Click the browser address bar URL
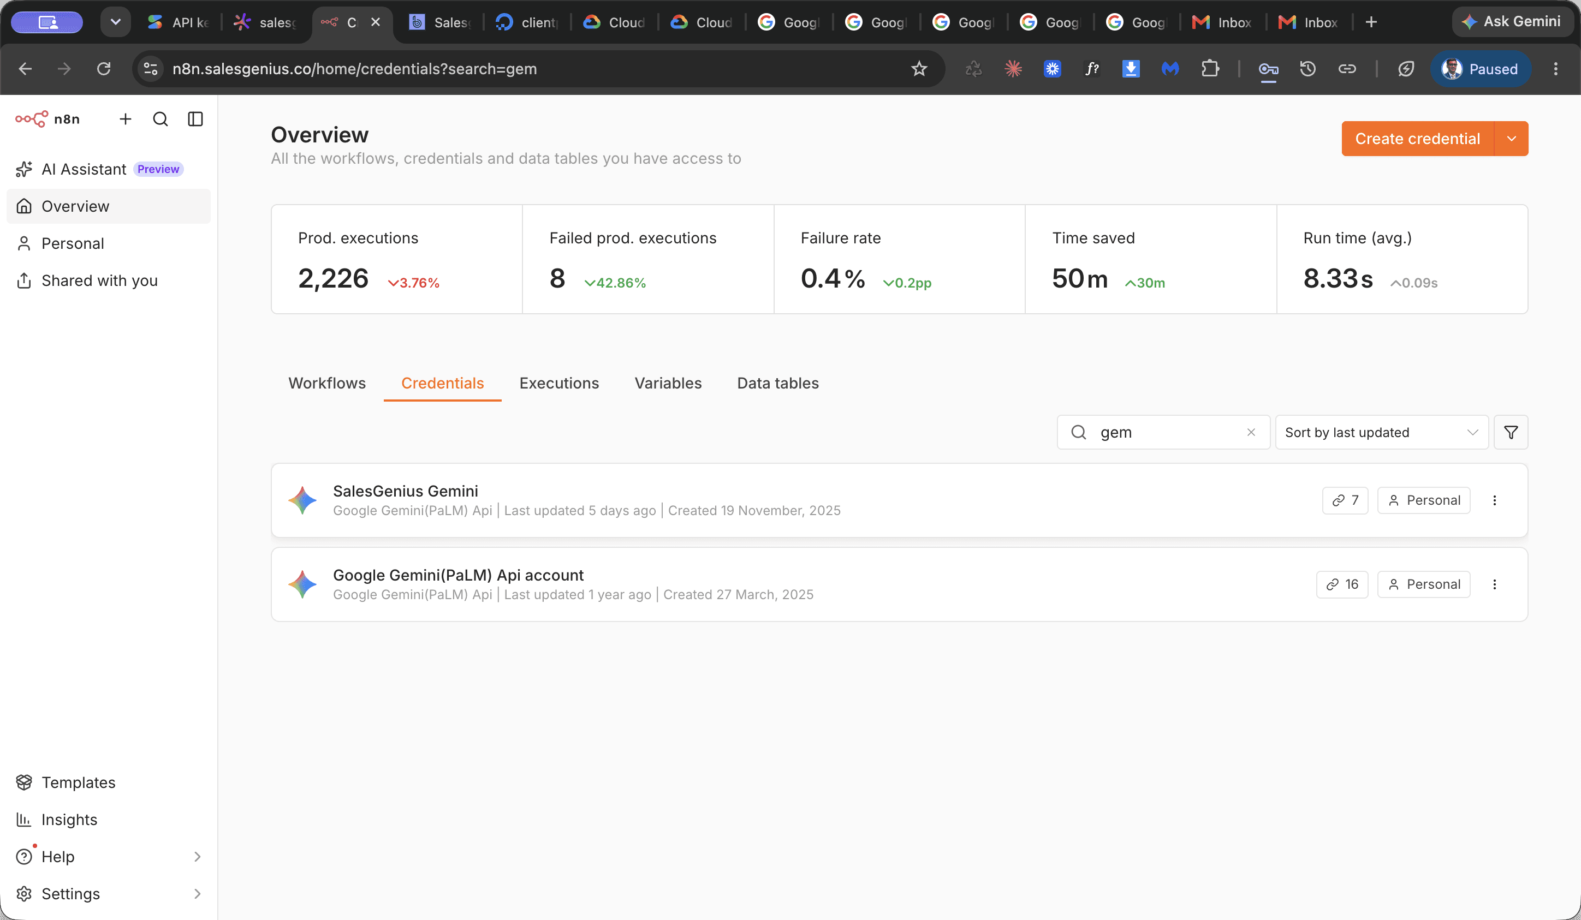1581x920 pixels. 354,69
